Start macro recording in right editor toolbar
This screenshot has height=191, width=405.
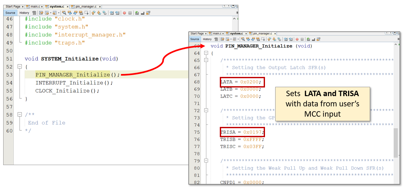pyautogui.click(x=297, y=39)
